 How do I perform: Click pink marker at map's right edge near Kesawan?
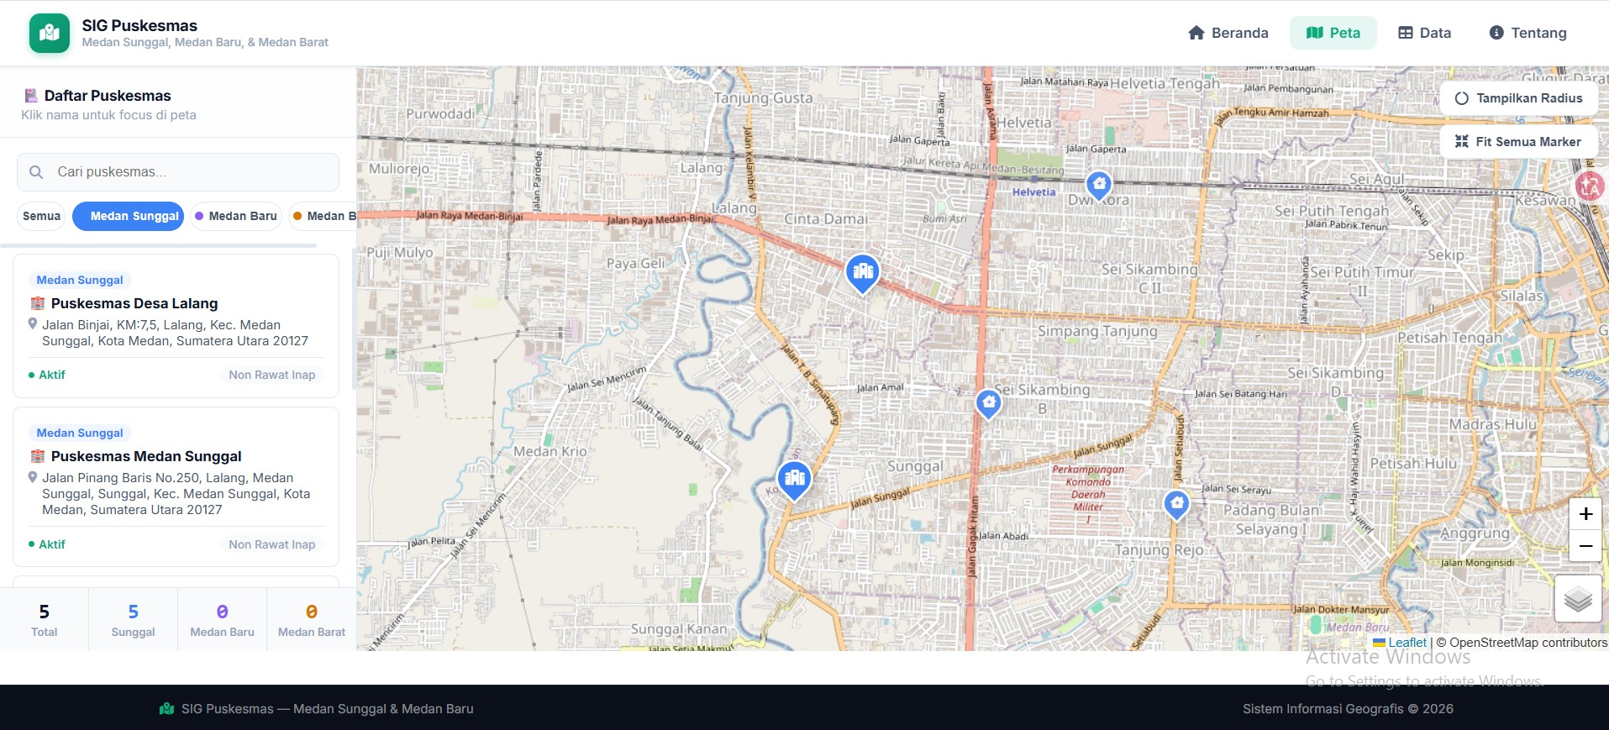[x=1591, y=186]
